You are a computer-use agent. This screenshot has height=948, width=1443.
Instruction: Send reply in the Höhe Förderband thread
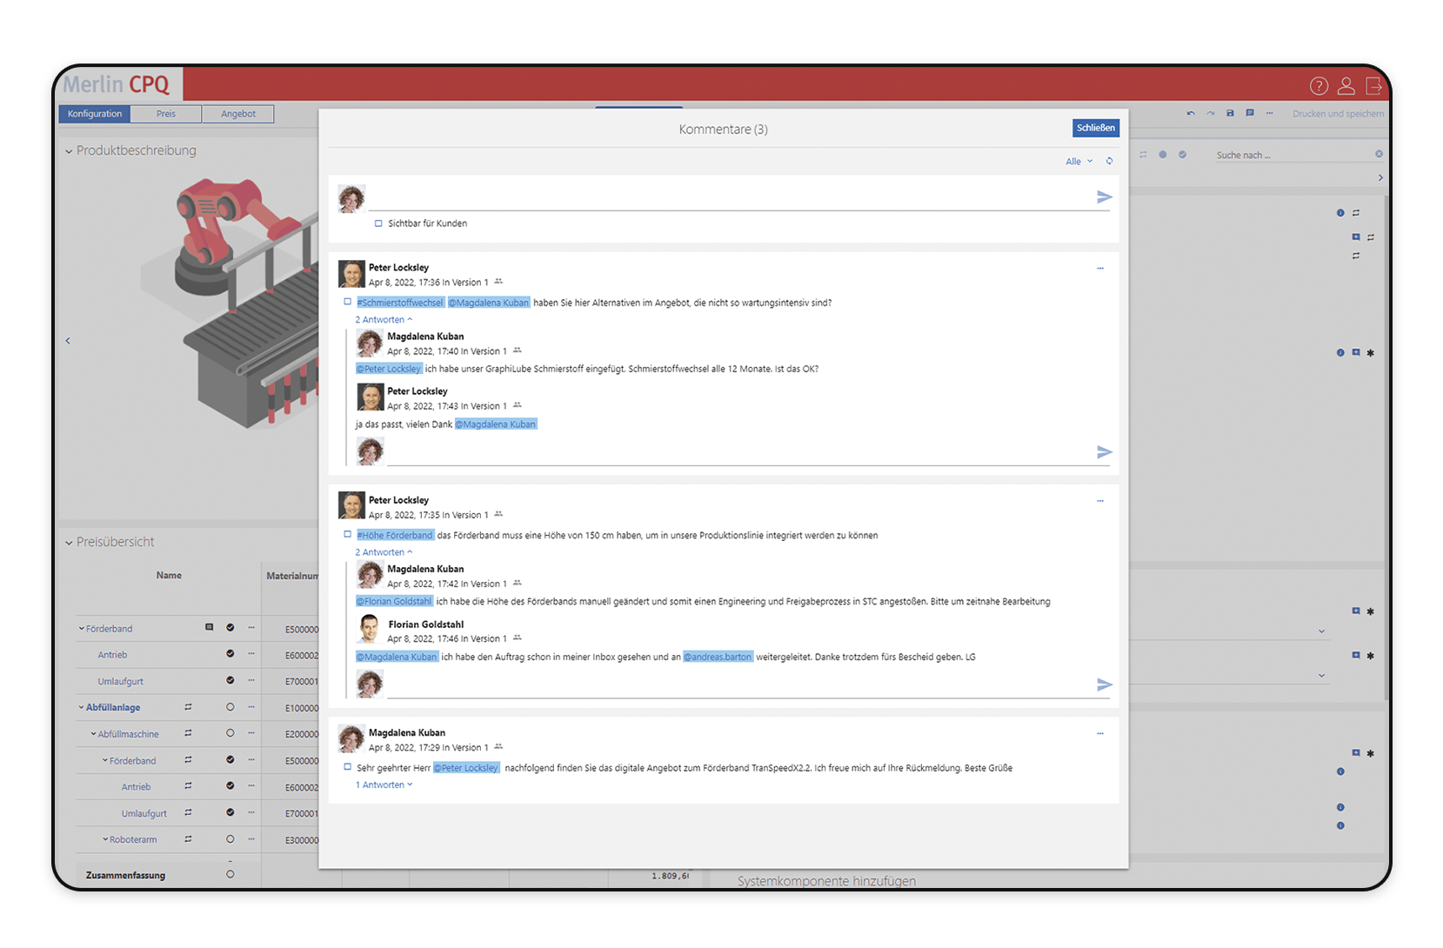pyautogui.click(x=1105, y=684)
